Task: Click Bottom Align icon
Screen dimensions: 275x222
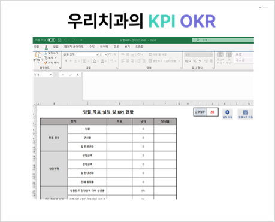Action: pyautogui.click(x=132, y=54)
